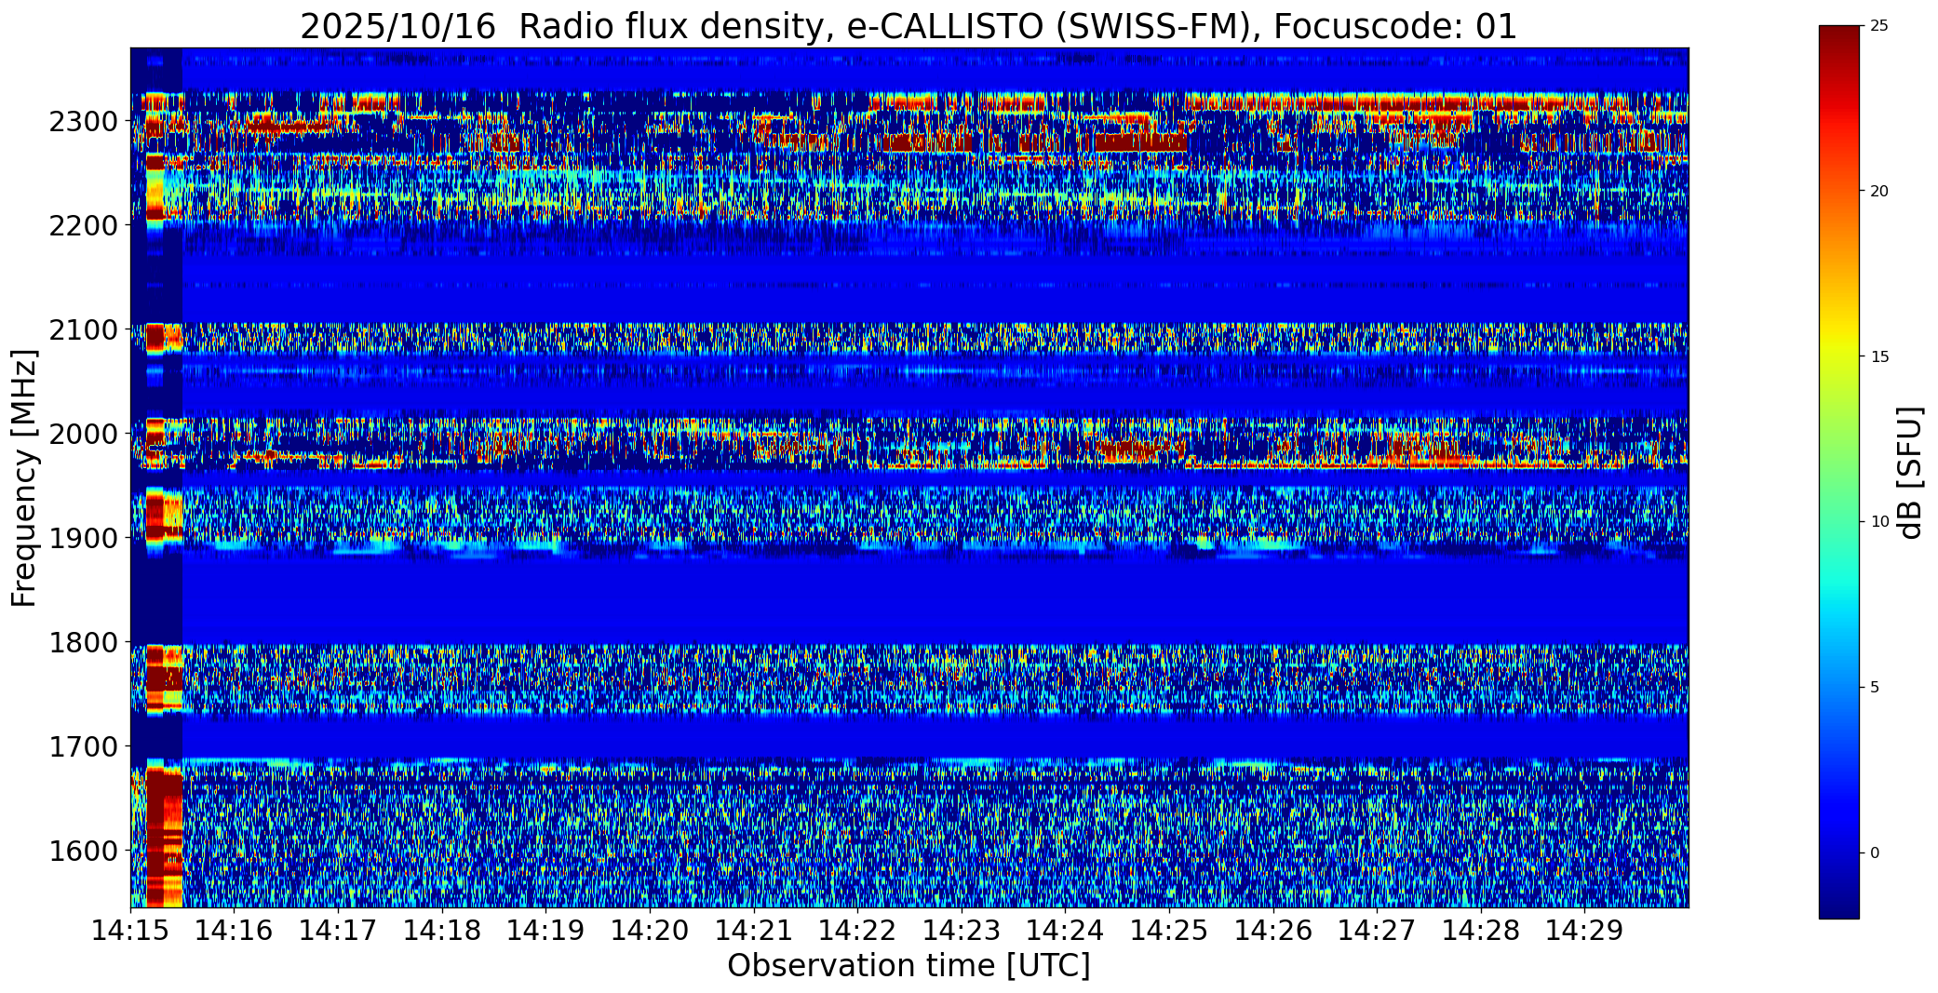Click the 14:20 time tick label
The height and width of the screenshot is (993, 1938).
[650, 930]
